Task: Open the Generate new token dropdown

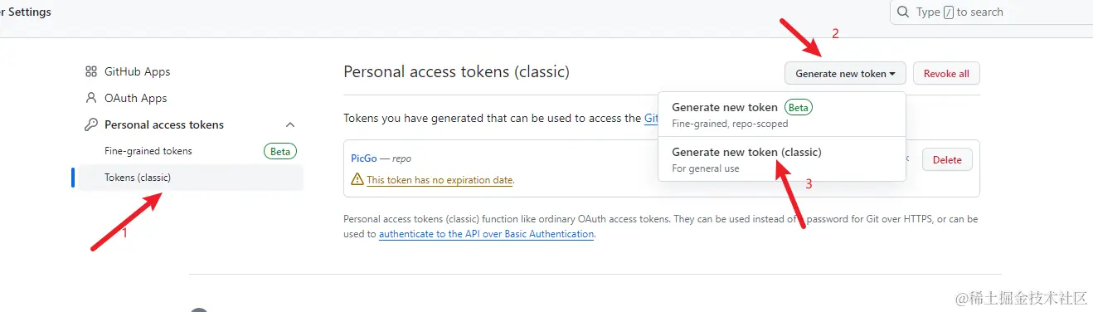Action: 845,73
